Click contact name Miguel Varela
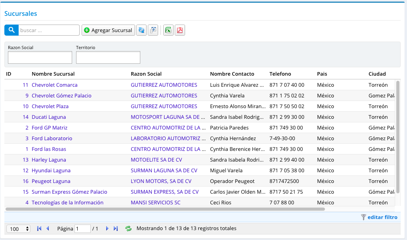This screenshot has width=407, height=240. coord(226,170)
